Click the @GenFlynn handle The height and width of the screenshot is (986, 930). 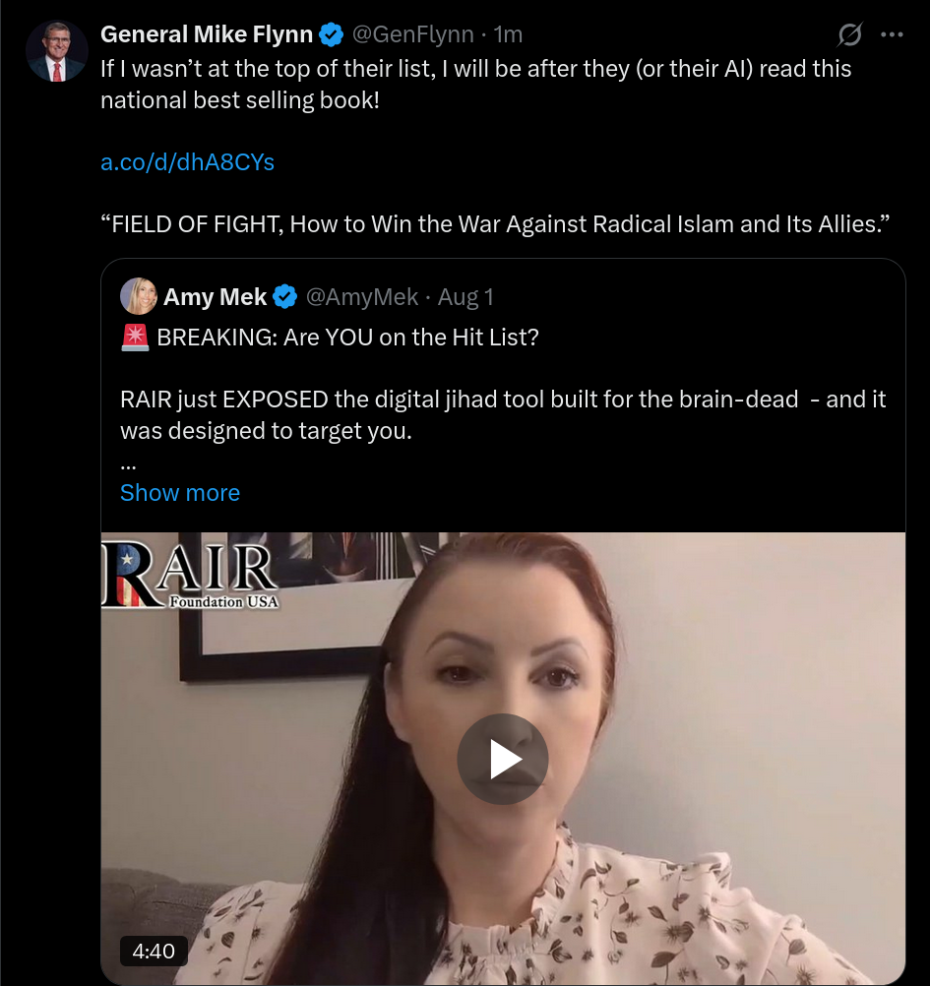point(412,34)
